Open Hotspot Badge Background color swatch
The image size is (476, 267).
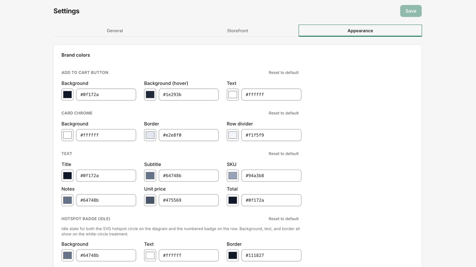[68, 255]
